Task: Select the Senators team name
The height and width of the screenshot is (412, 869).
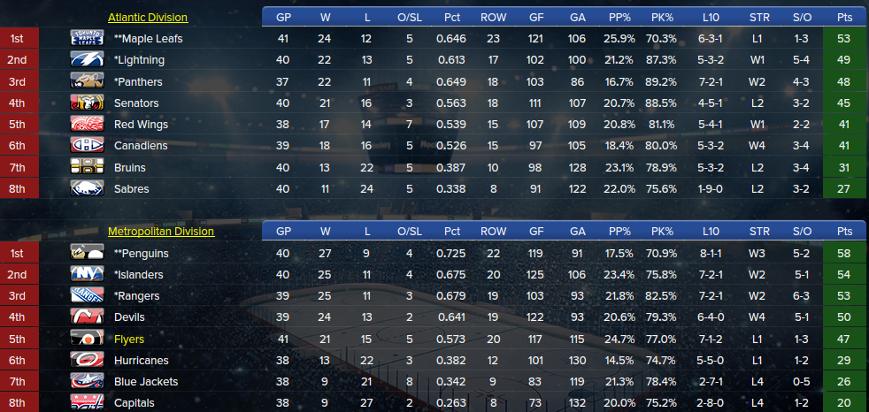Action: pyautogui.click(x=136, y=103)
